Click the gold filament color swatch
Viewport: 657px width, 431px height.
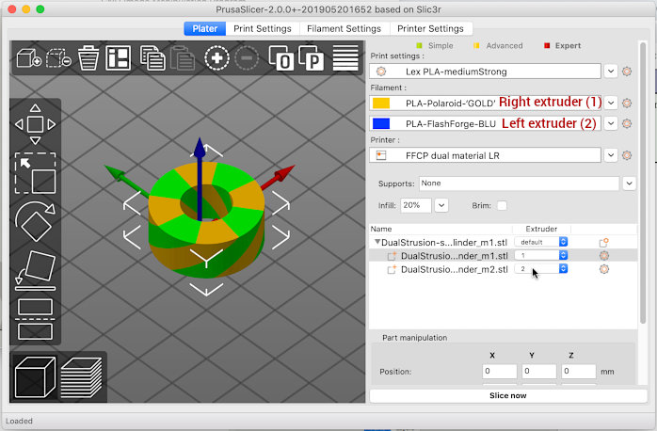click(x=381, y=103)
